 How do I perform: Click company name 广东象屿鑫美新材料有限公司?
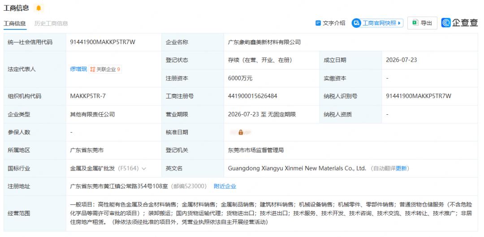coord(264,42)
